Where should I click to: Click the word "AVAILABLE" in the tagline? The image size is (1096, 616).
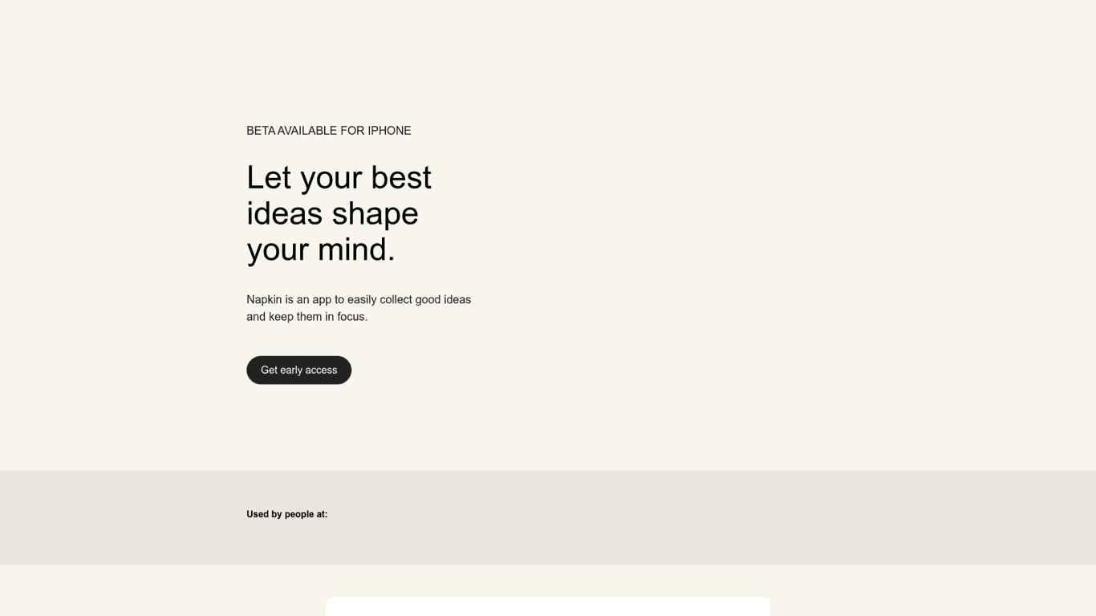(x=307, y=131)
